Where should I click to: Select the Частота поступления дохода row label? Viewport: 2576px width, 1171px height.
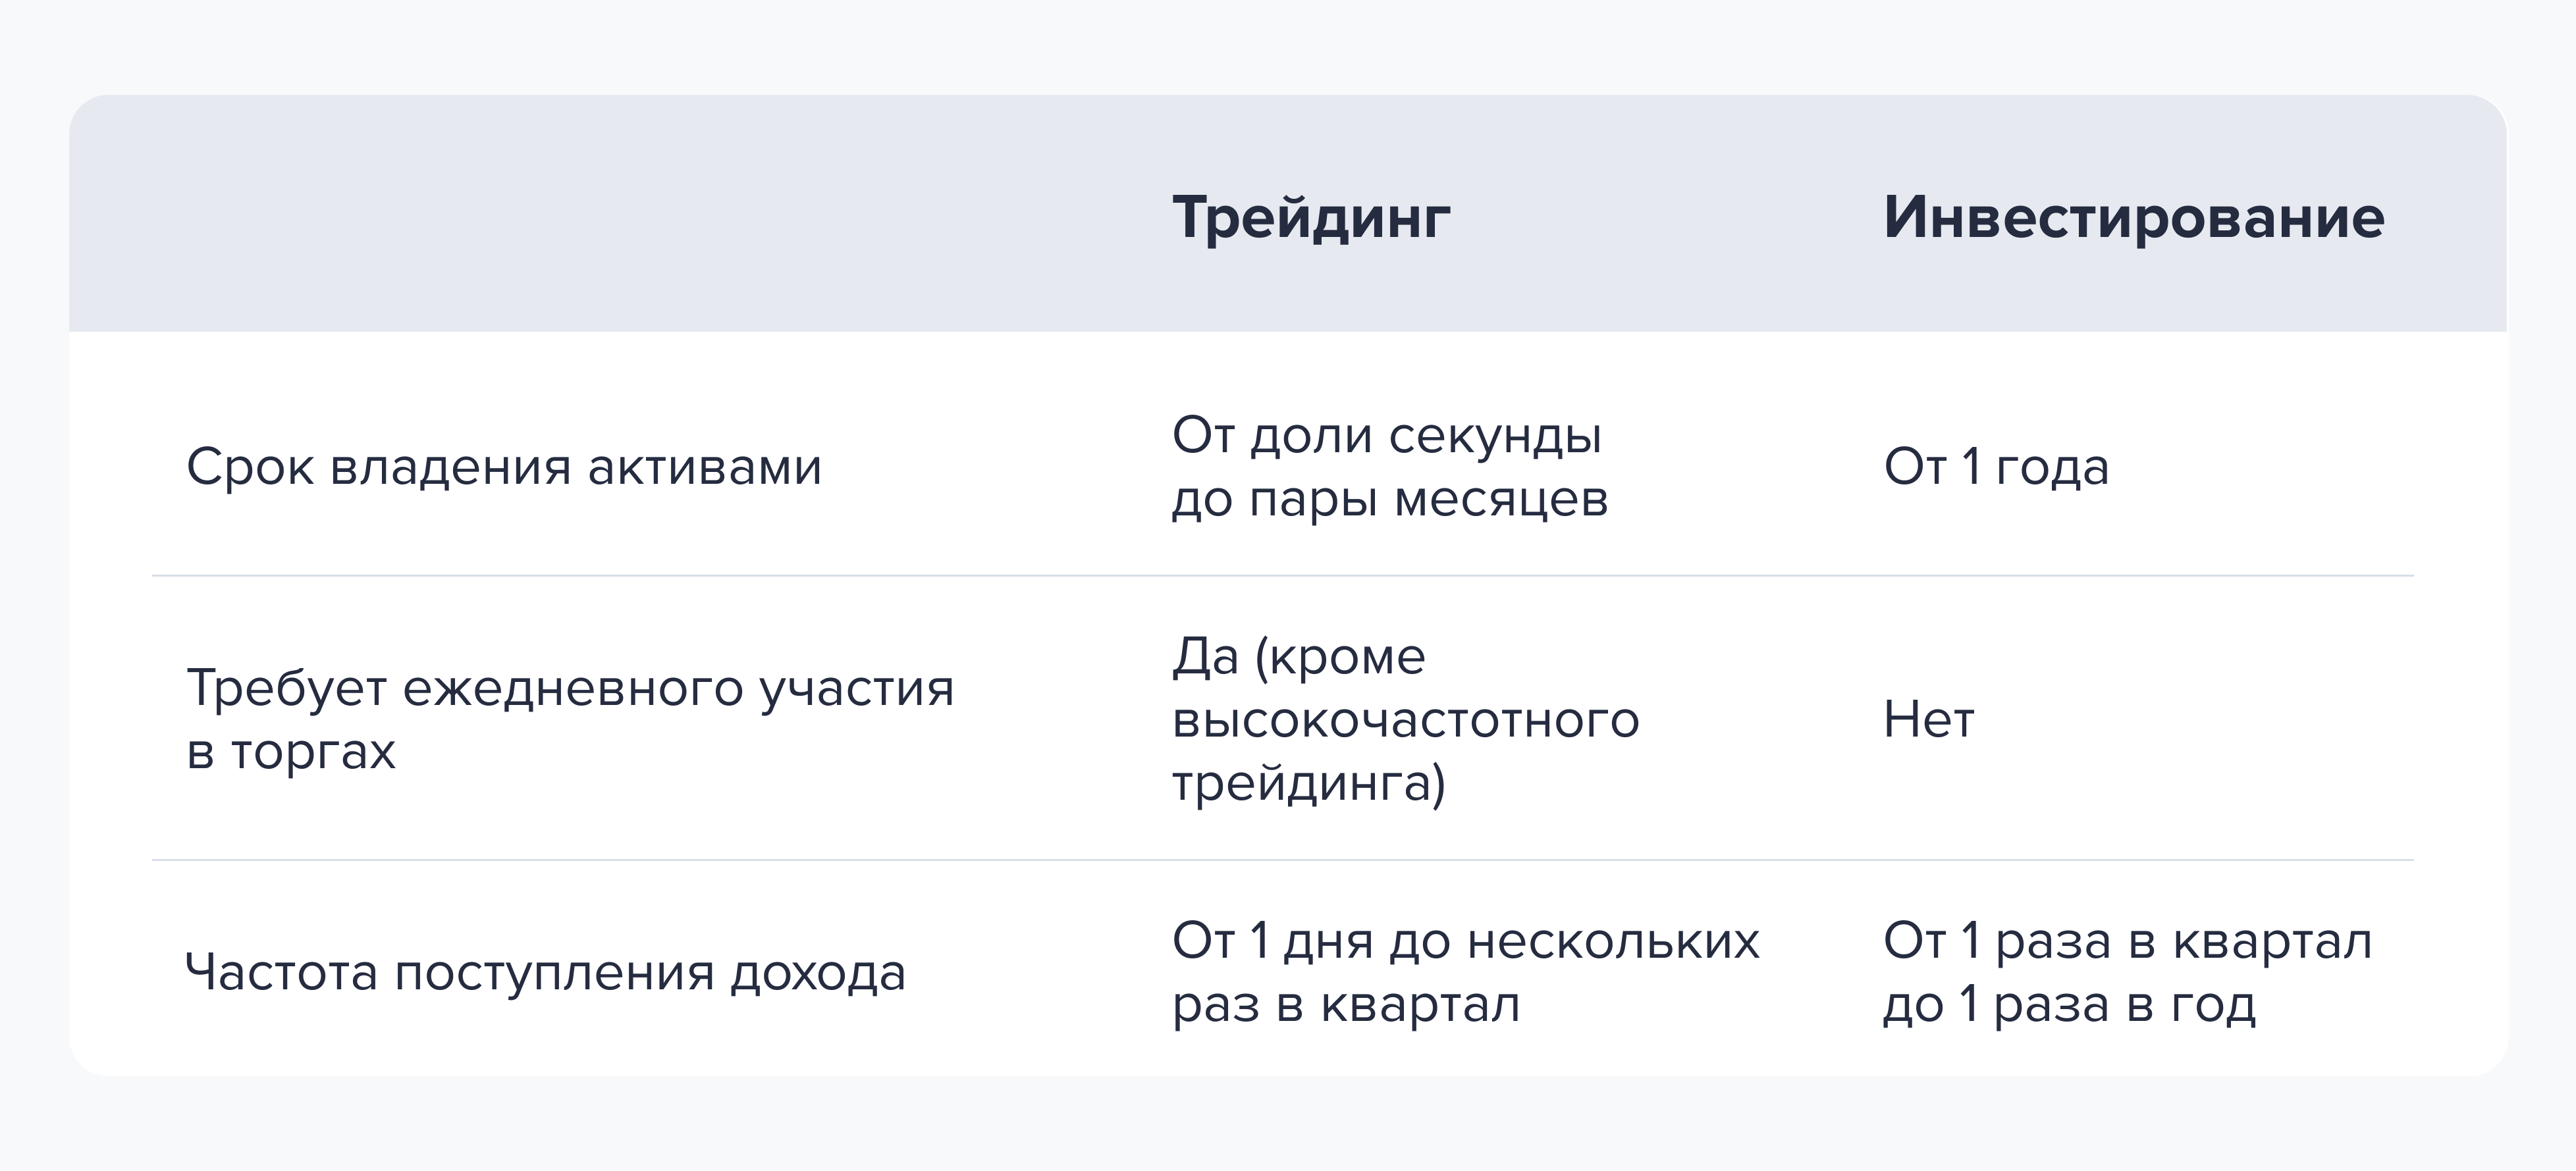click(546, 972)
